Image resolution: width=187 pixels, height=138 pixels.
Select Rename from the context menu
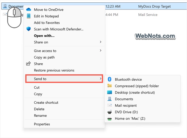tap(64, 115)
